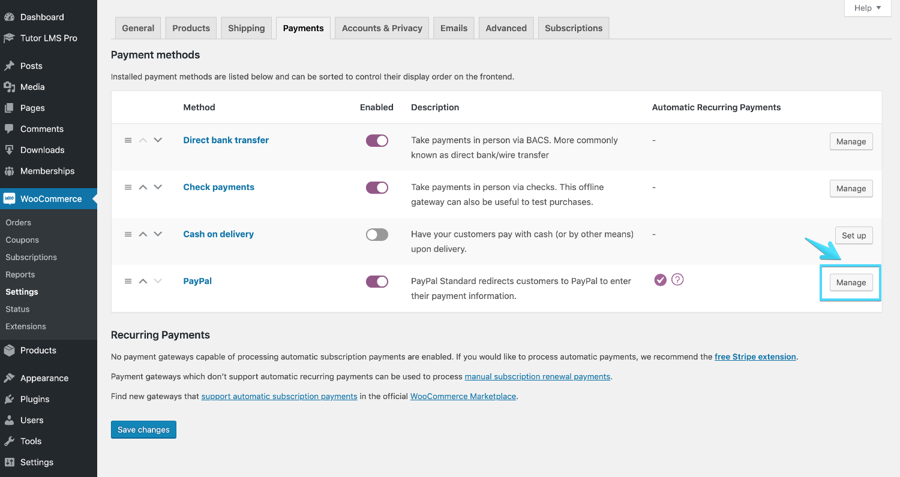Click the Posts pin icon
The height and width of the screenshot is (477, 900).
point(9,66)
